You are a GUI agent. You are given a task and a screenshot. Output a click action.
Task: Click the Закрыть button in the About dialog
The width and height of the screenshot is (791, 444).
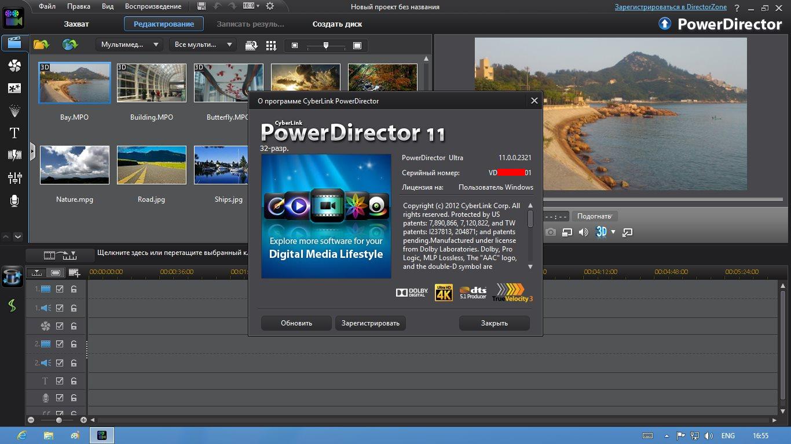pyautogui.click(x=495, y=323)
